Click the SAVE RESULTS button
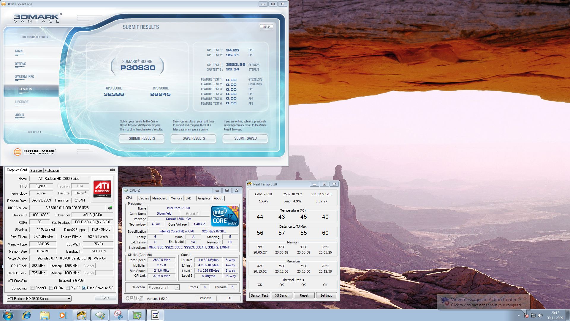 194,139
